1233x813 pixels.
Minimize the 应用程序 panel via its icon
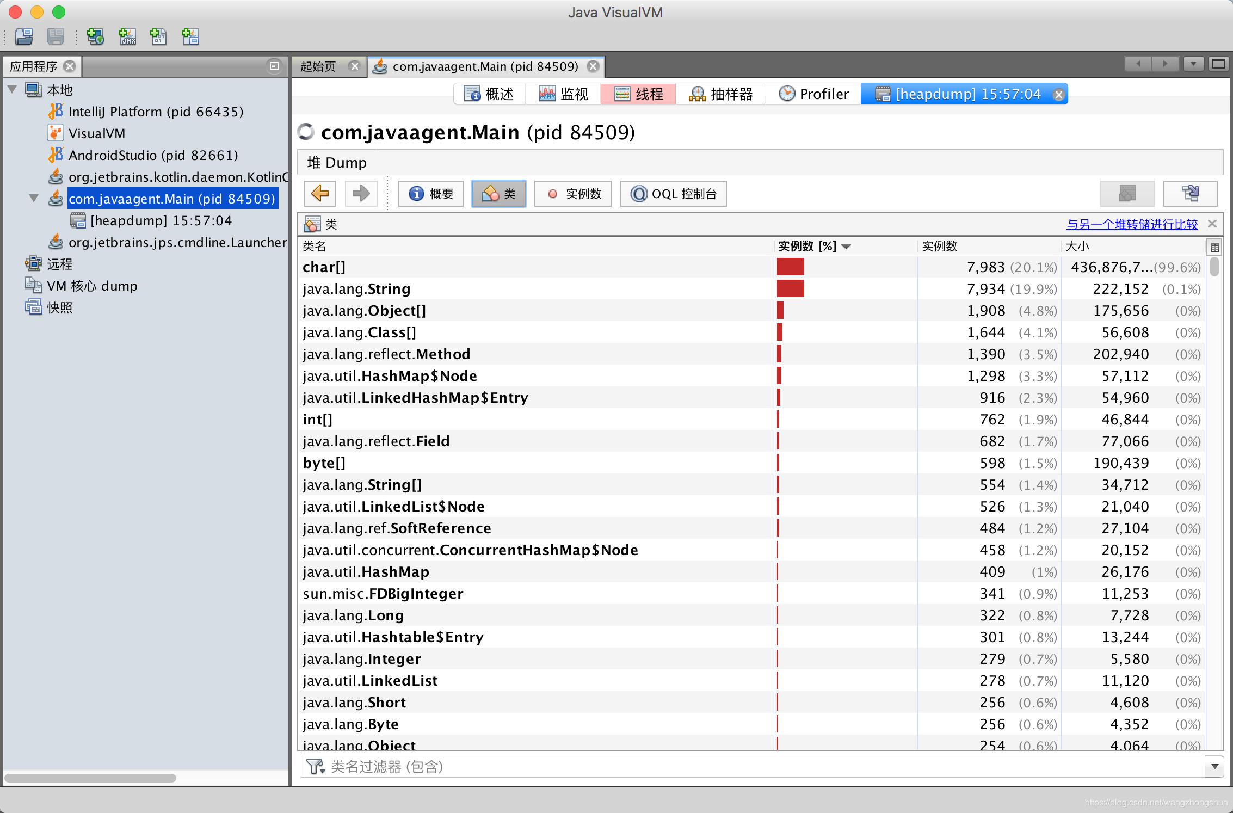pyautogui.click(x=274, y=66)
